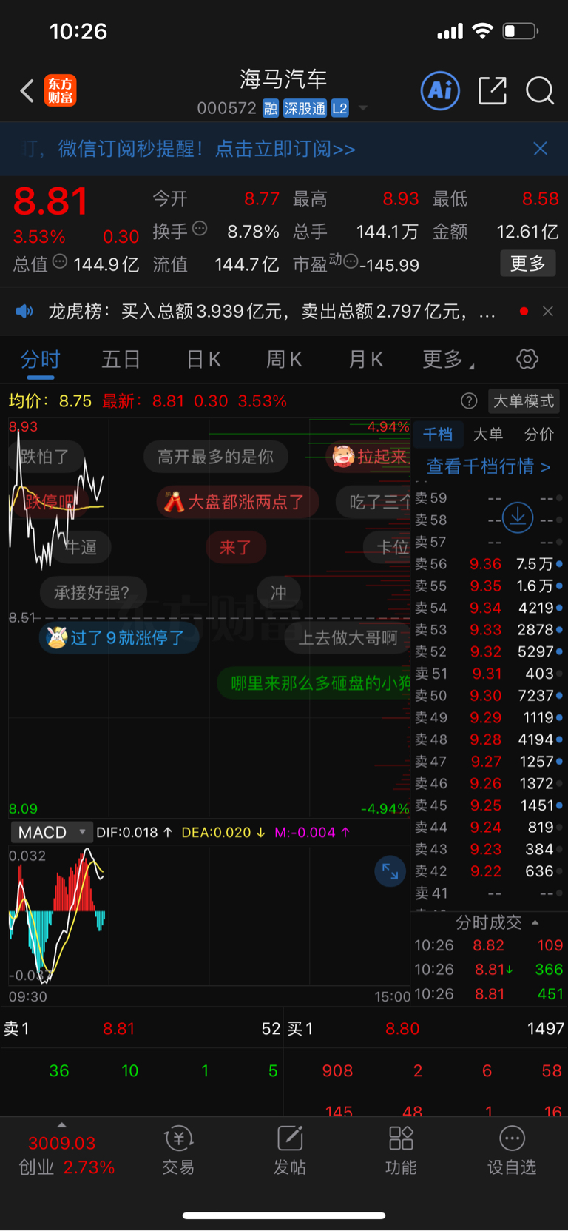
Task: Expand the stock title dropdown arrow
Action: point(363,109)
